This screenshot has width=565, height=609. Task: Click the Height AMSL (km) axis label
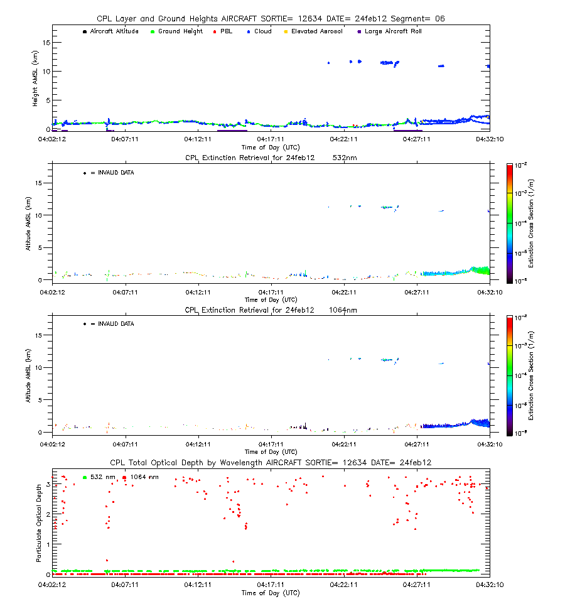click(35, 78)
